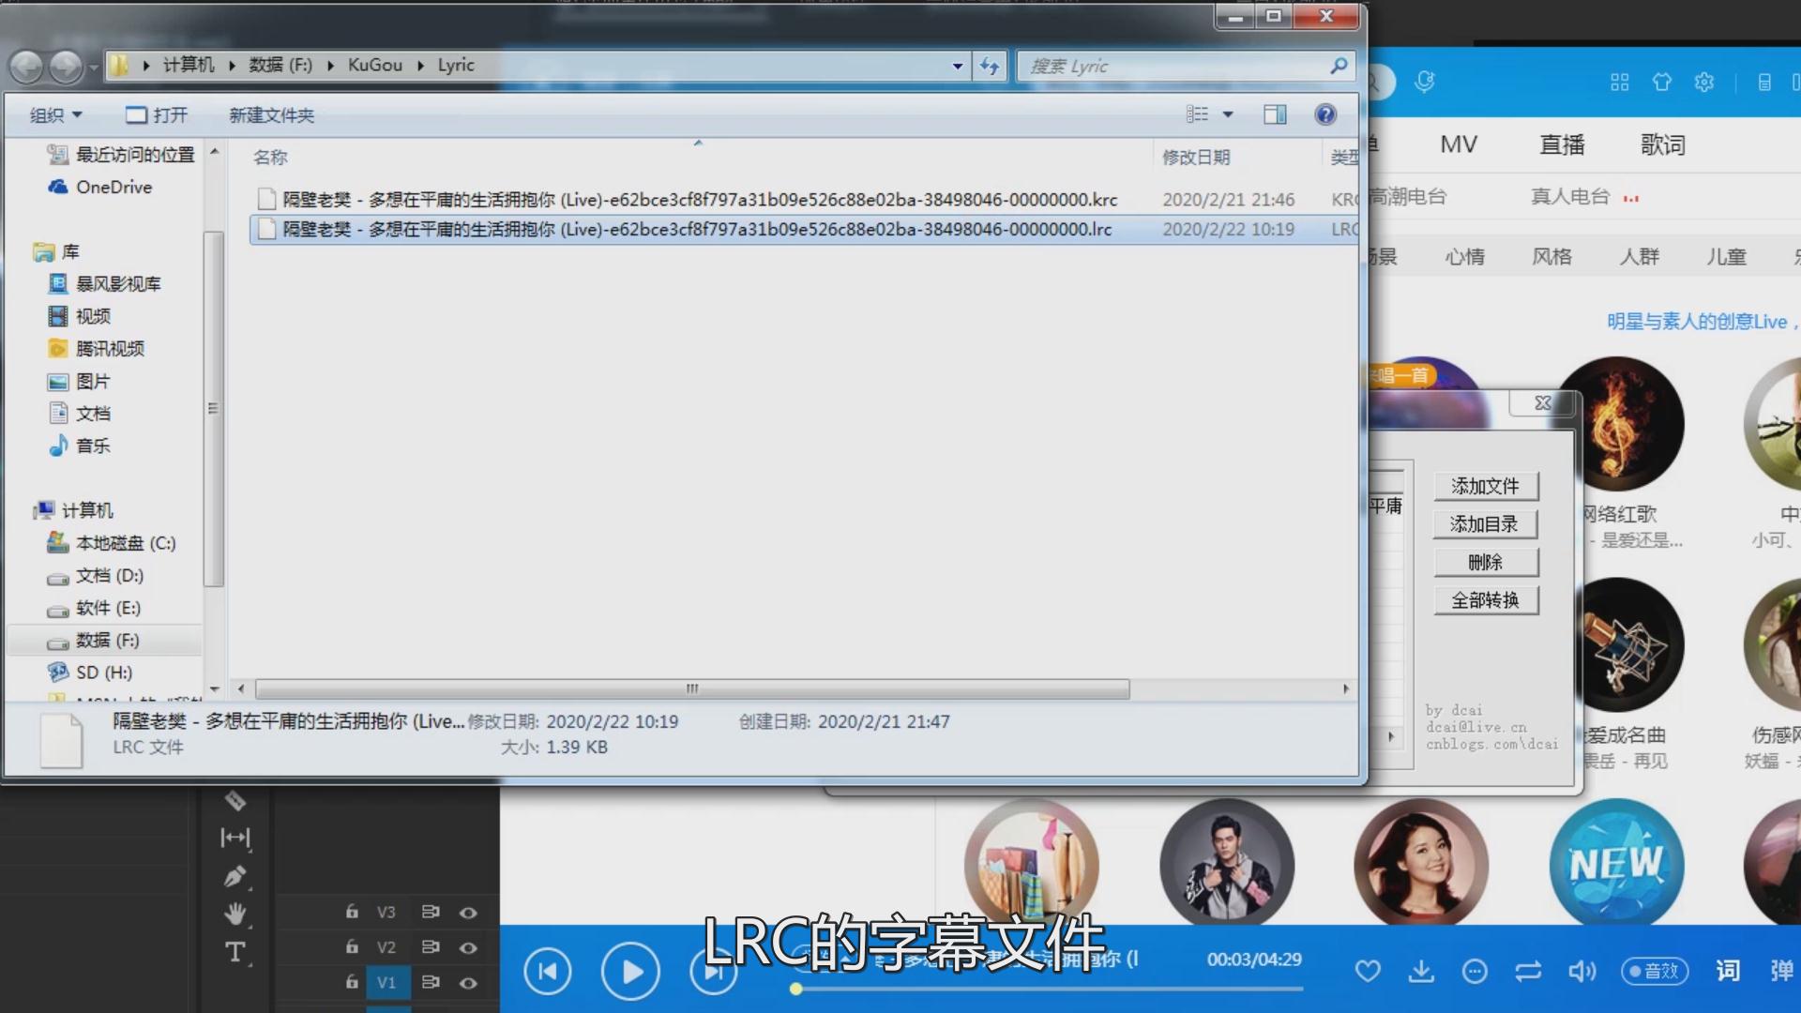Select the 风格 category in KuGou

click(x=1551, y=256)
